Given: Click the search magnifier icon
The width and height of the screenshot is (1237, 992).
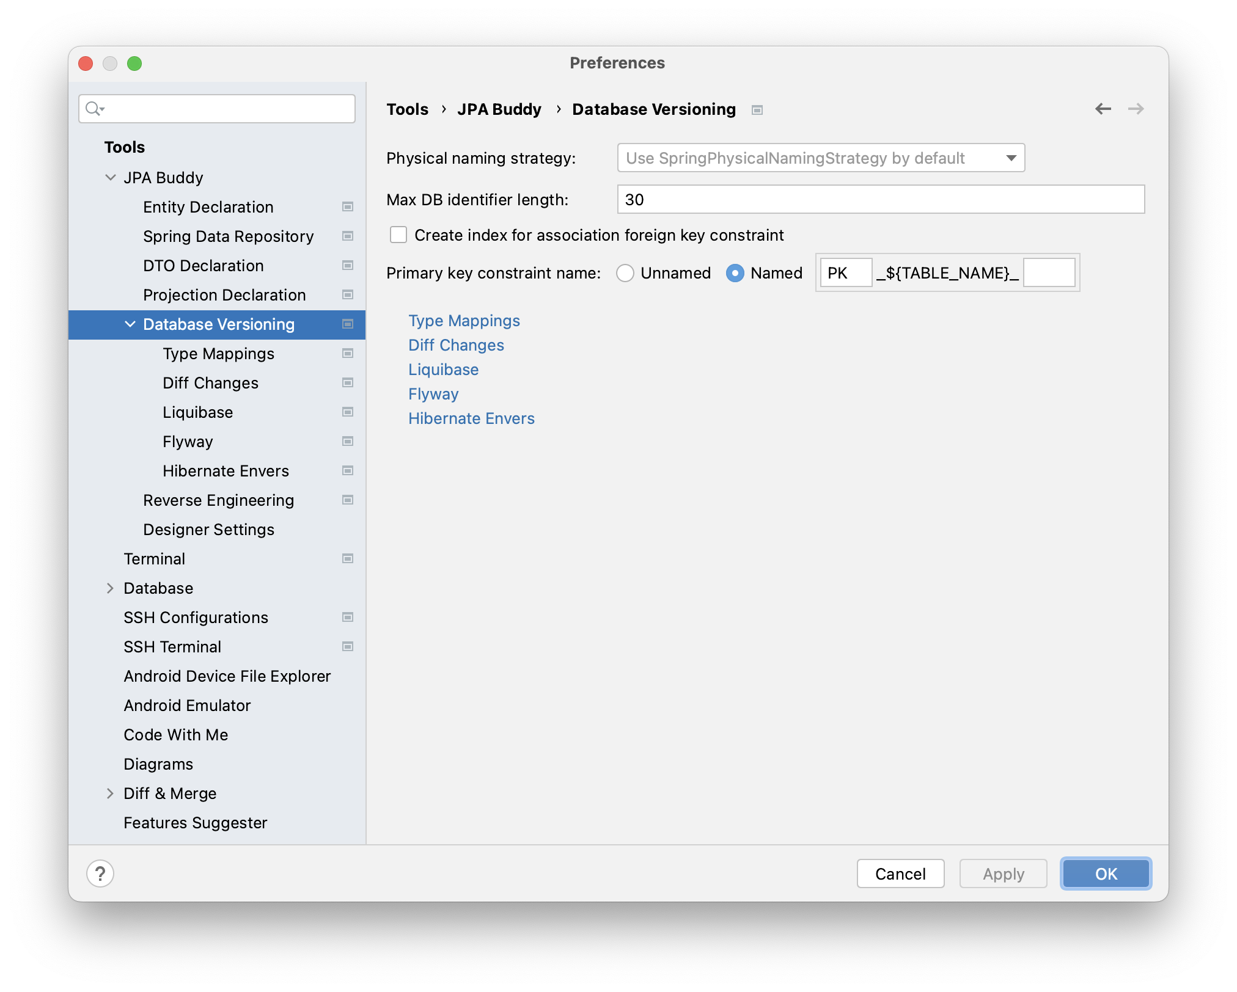Looking at the screenshot, I should (94, 109).
